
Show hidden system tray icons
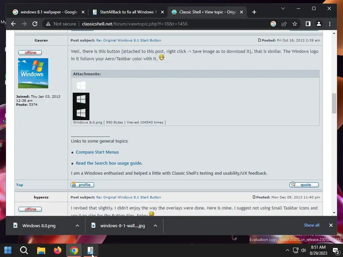pyautogui.click(x=287, y=250)
